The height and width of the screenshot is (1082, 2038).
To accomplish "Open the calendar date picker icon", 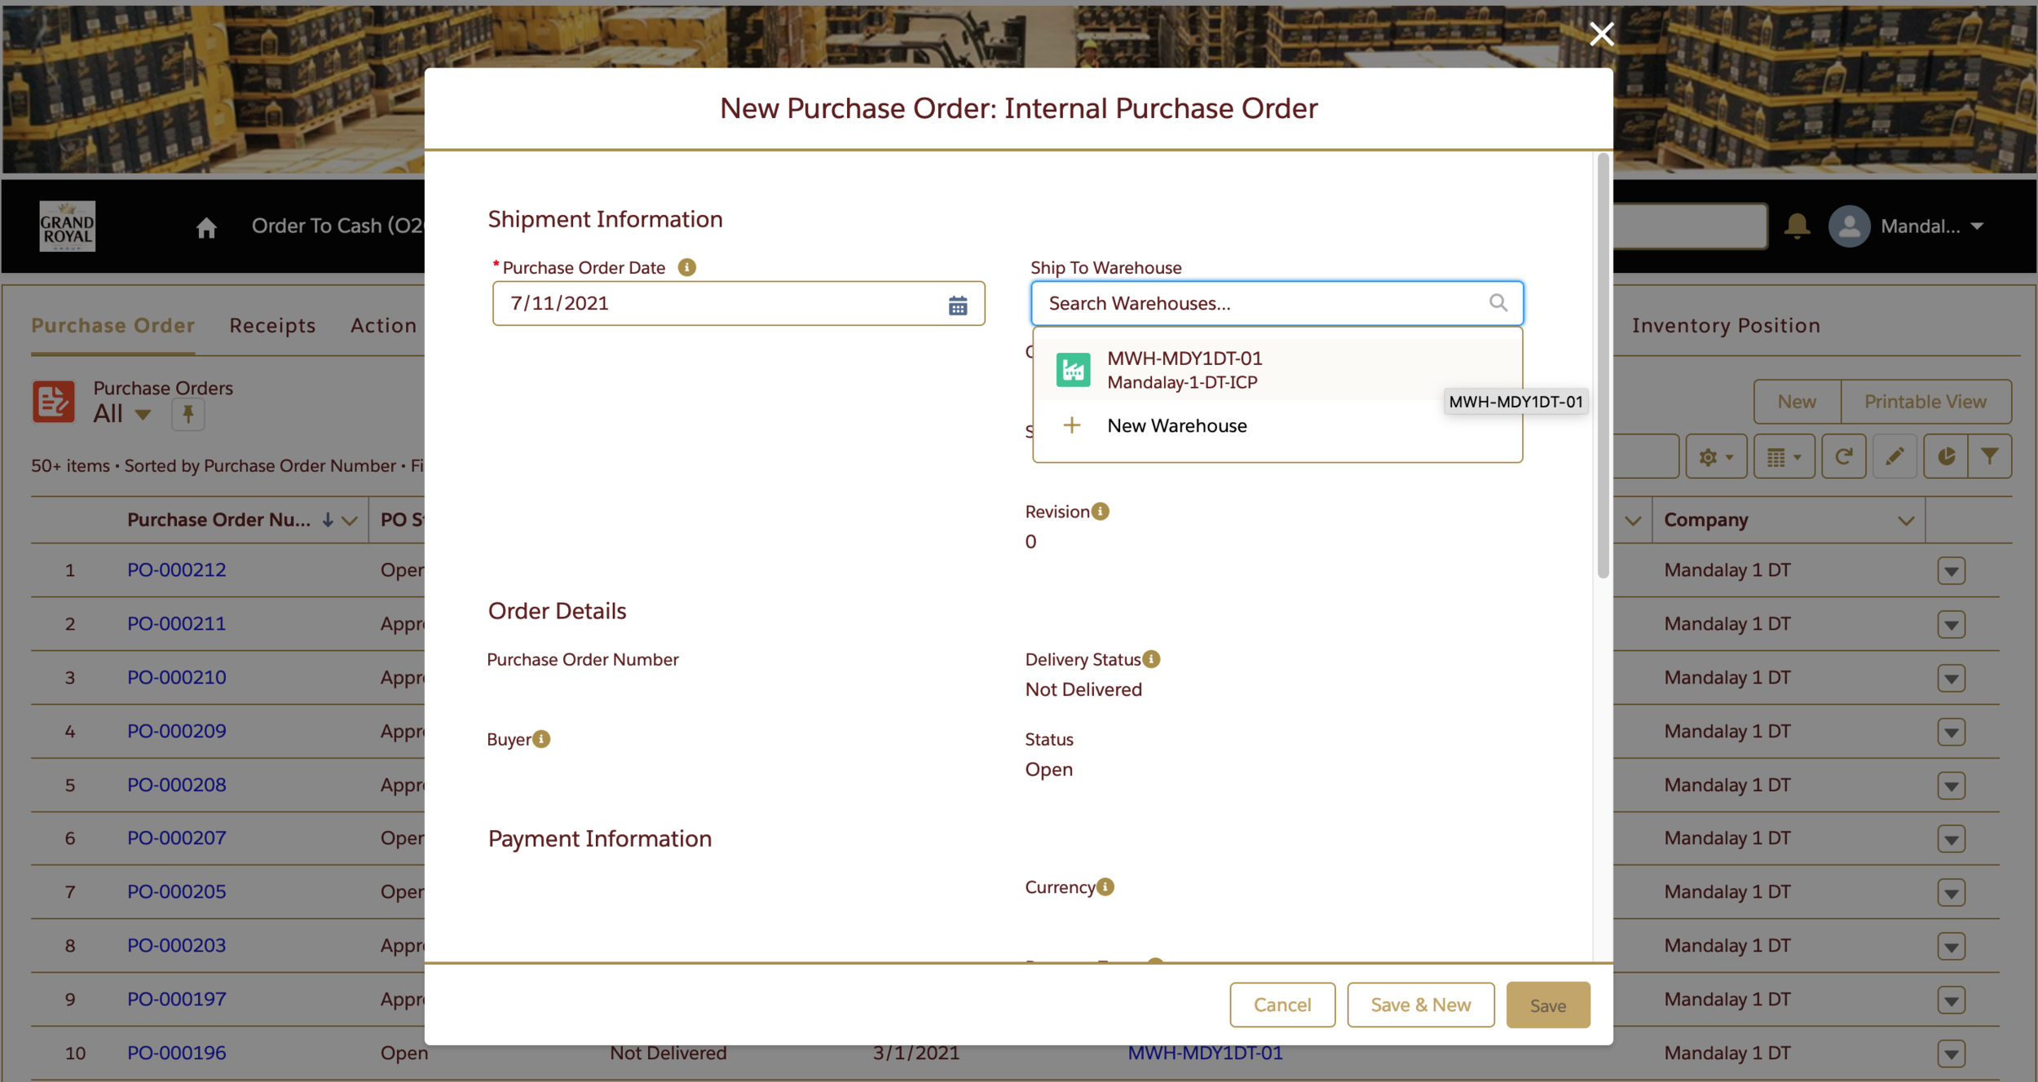I will pos(957,305).
